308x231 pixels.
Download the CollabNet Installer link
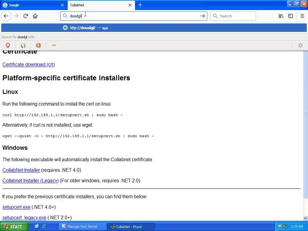(x=21, y=170)
